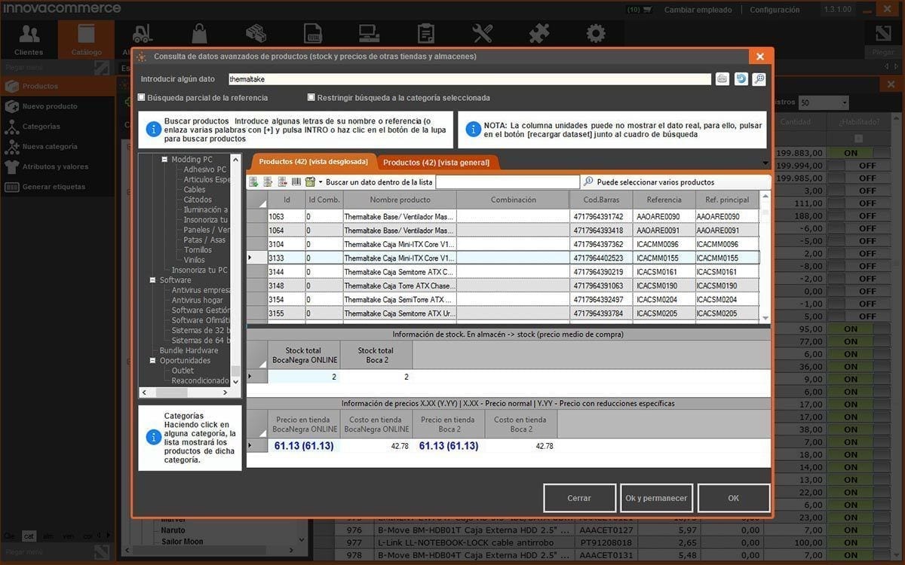
Task: Click the magnifier search button beside the search field
Action: (x=759, y=79)
